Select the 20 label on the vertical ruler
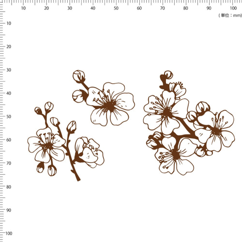The height and width of the screenshot is (242, 242). coord(9,47)
